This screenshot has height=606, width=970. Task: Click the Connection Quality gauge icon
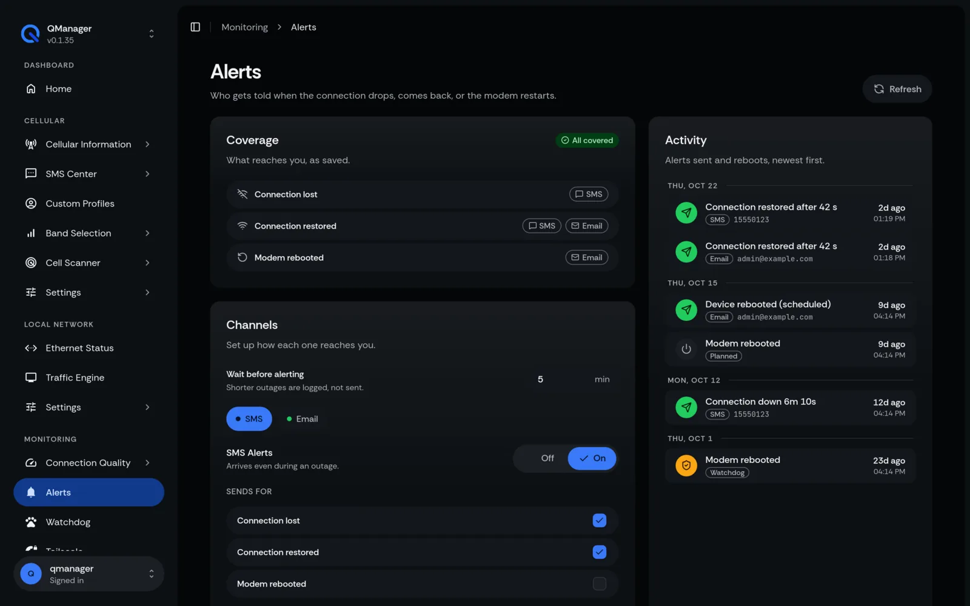pyautogui.click(x=31, y=463)
